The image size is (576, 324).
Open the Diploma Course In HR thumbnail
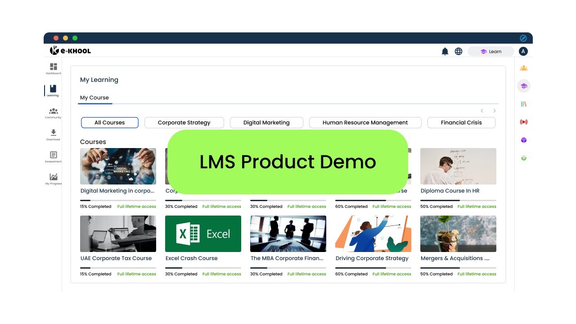(458, 166)
